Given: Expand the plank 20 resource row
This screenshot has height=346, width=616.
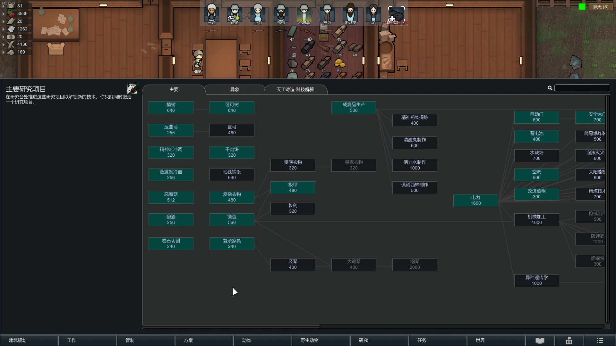Looking at the screenshot, I should click(3, 21).
